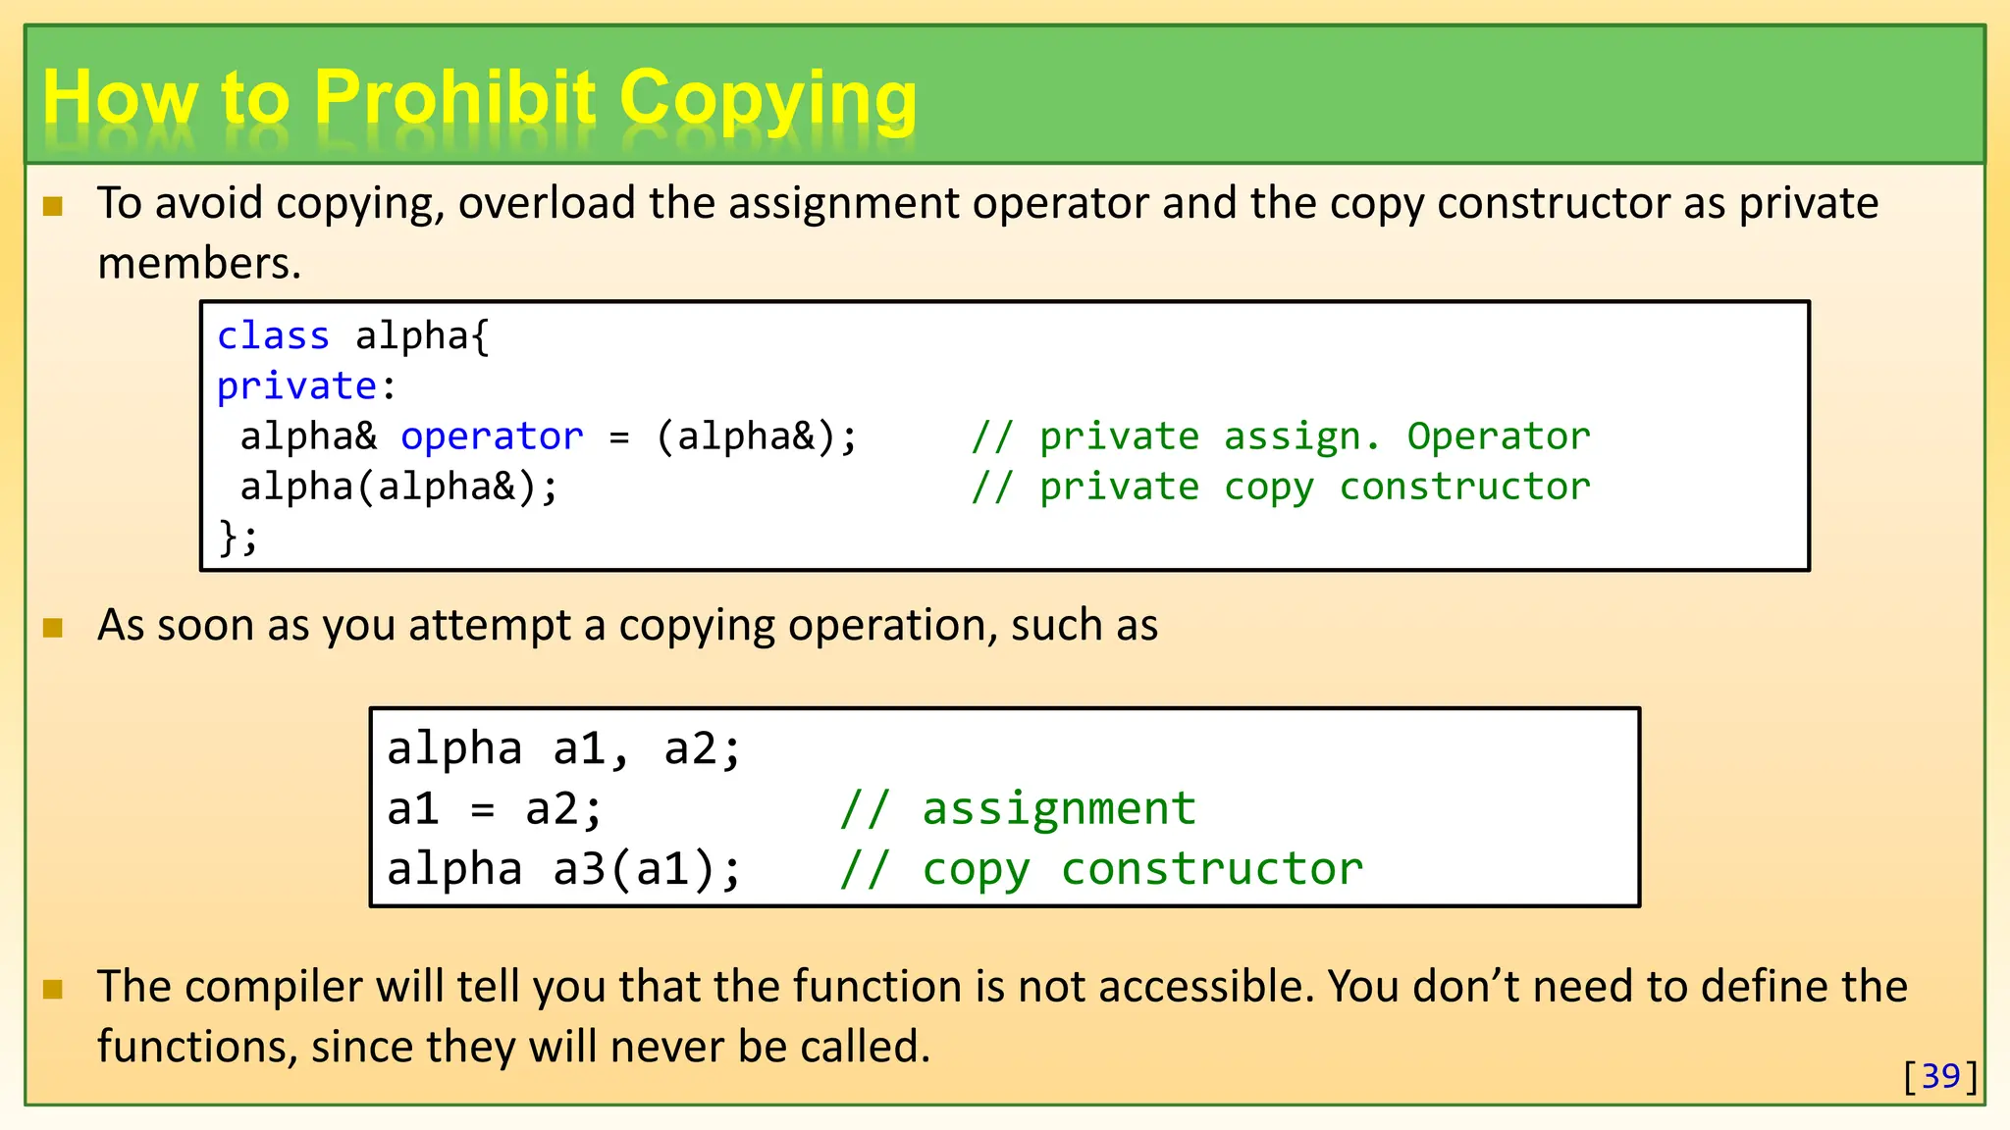Viewport: 2010px width, 1130px height.
Task: Click the code 'alpha a3(a1);'
Action: coord(564,869)
